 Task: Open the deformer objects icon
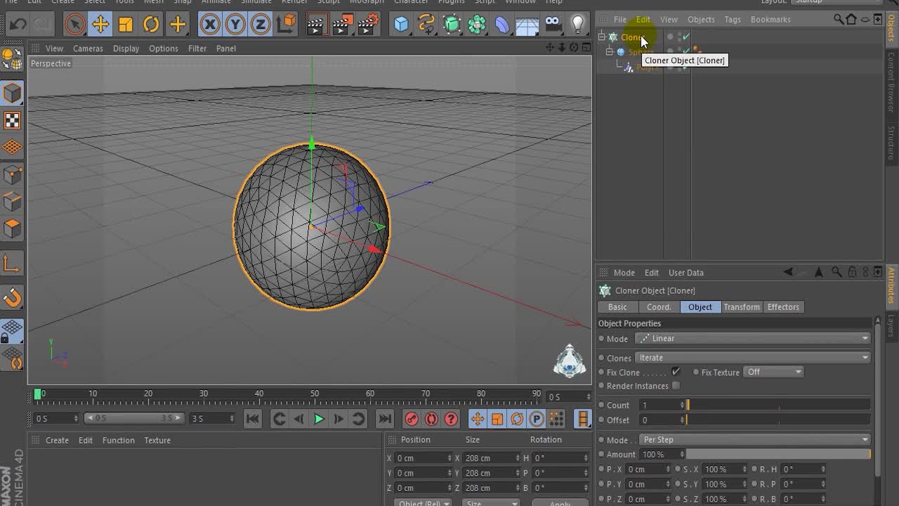coord(503,25)
